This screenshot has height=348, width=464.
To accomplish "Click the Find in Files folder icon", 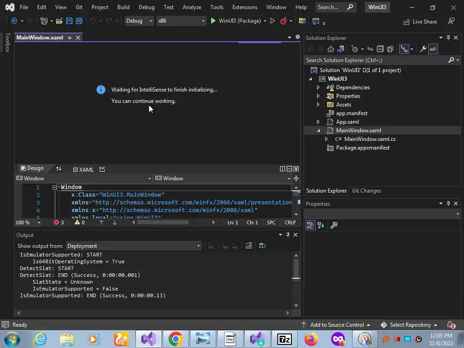I will click(302, 21).
